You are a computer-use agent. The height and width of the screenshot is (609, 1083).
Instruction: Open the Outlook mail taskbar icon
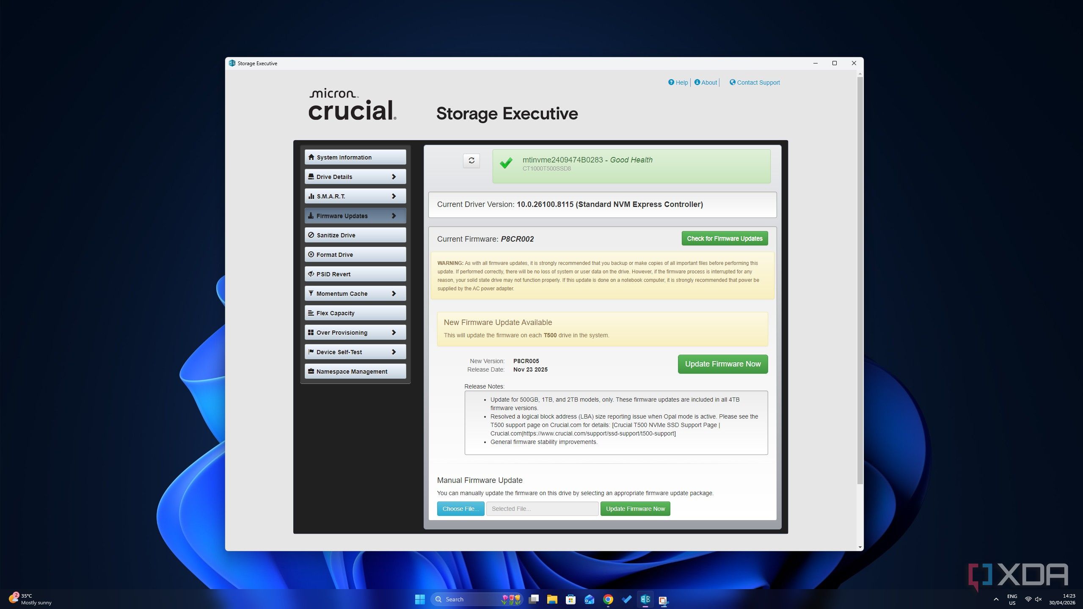click(x=589, y=599)
